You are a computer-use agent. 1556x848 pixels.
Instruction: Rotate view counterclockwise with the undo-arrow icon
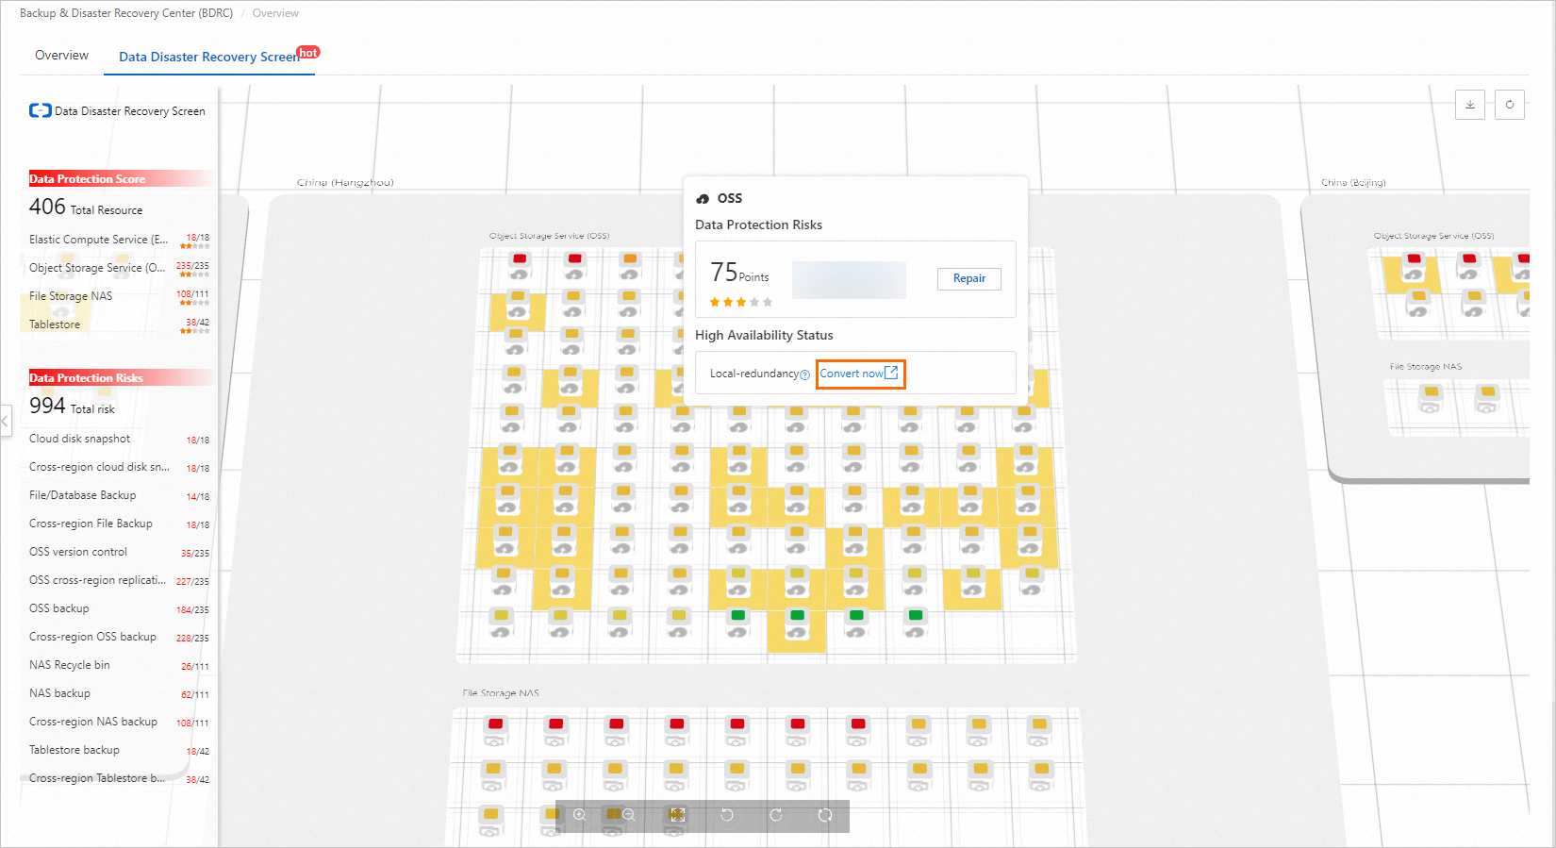click(x=727, y=815)
